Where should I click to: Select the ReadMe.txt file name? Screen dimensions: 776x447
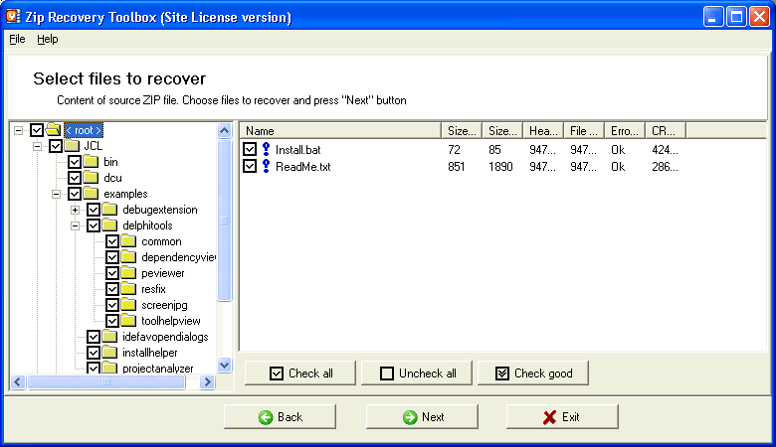(302, 167)
